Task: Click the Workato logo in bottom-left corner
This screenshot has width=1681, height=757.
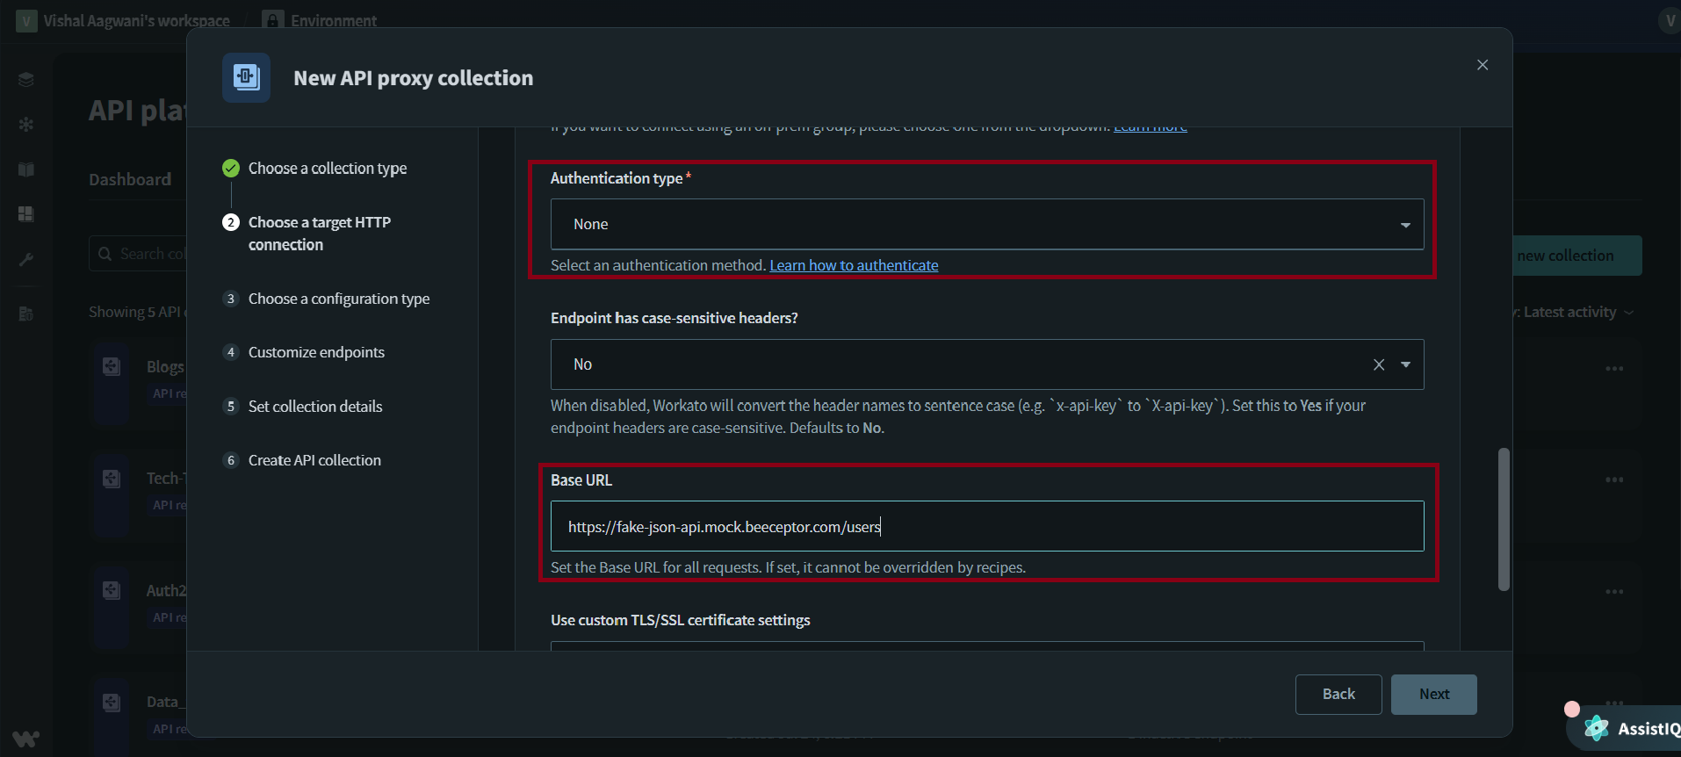Action: (25, 738)
